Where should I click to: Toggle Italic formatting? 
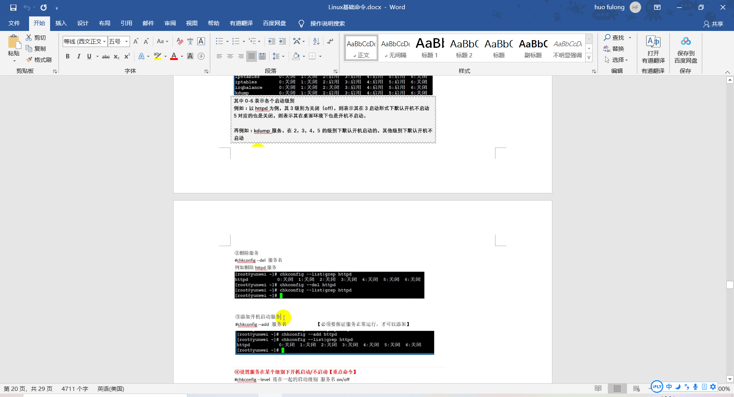coord(78,56)
